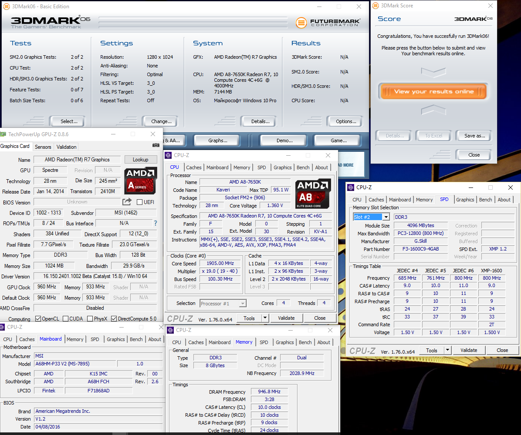The image size is (521, 435).
Task: Toggle the CUDA checkbox
Action: point(66,319)
